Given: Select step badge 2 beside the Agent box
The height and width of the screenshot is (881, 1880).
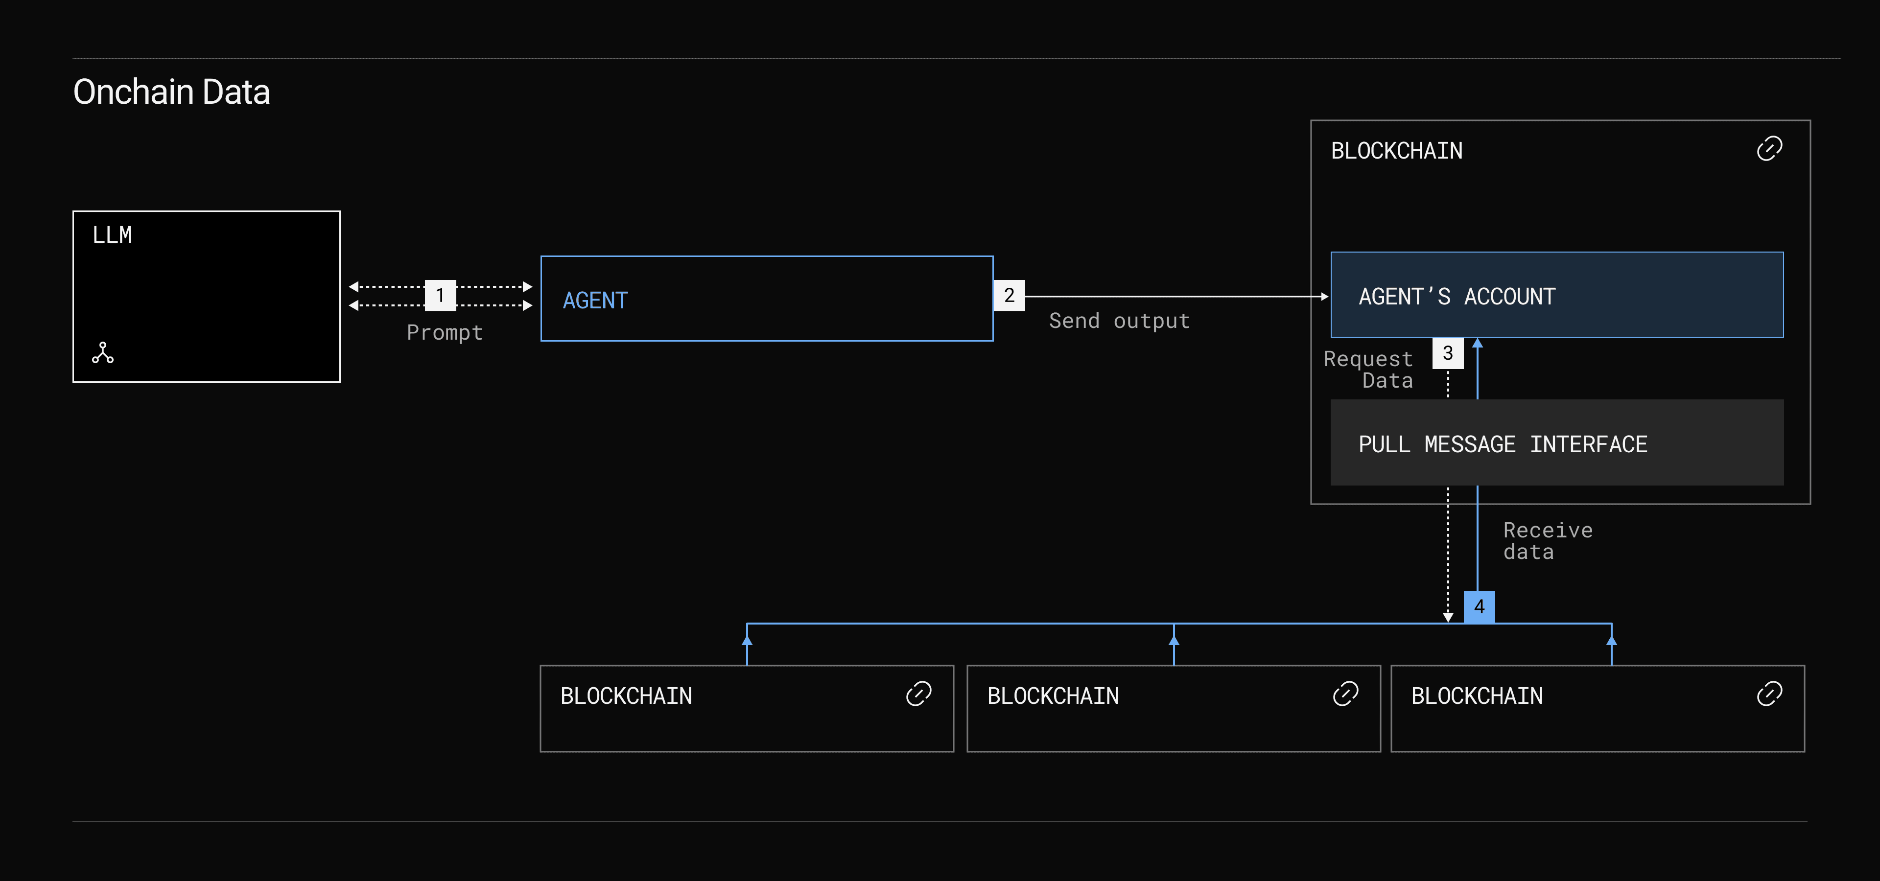Looking at the screenshot, I should [1010, 295].
